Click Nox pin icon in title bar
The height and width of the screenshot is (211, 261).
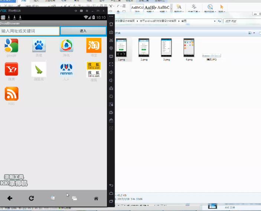[x=76, y=11]
